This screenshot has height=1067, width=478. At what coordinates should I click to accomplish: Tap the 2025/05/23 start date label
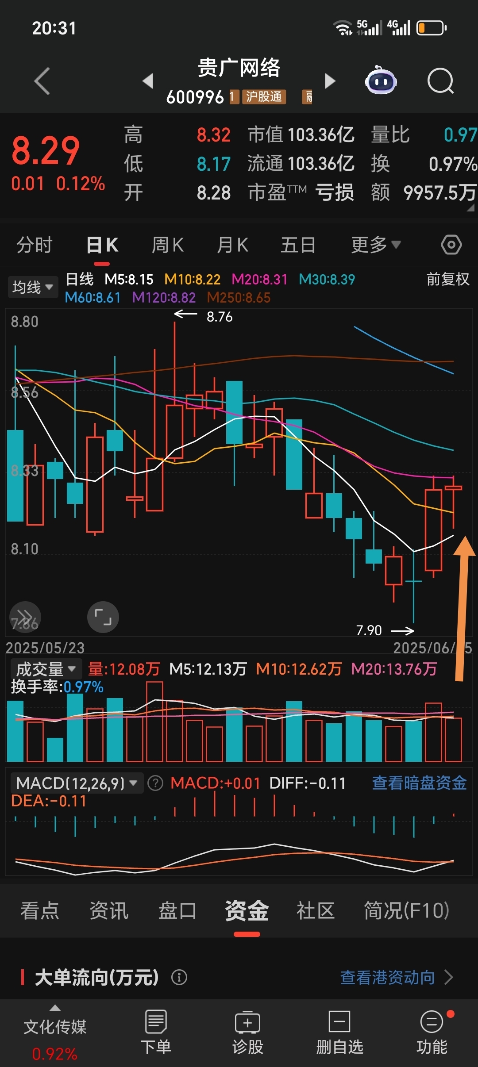click(x=45, y=648)
